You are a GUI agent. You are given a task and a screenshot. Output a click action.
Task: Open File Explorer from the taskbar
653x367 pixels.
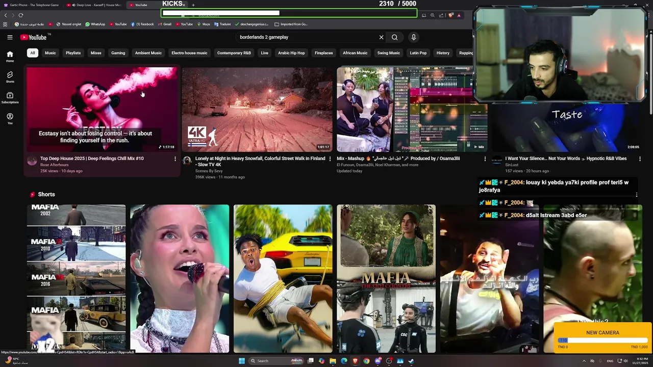pos(333,361)
